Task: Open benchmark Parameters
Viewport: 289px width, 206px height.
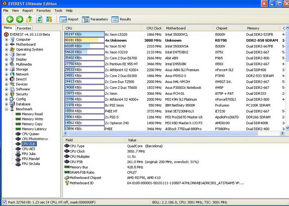Action: click(95, 19)
